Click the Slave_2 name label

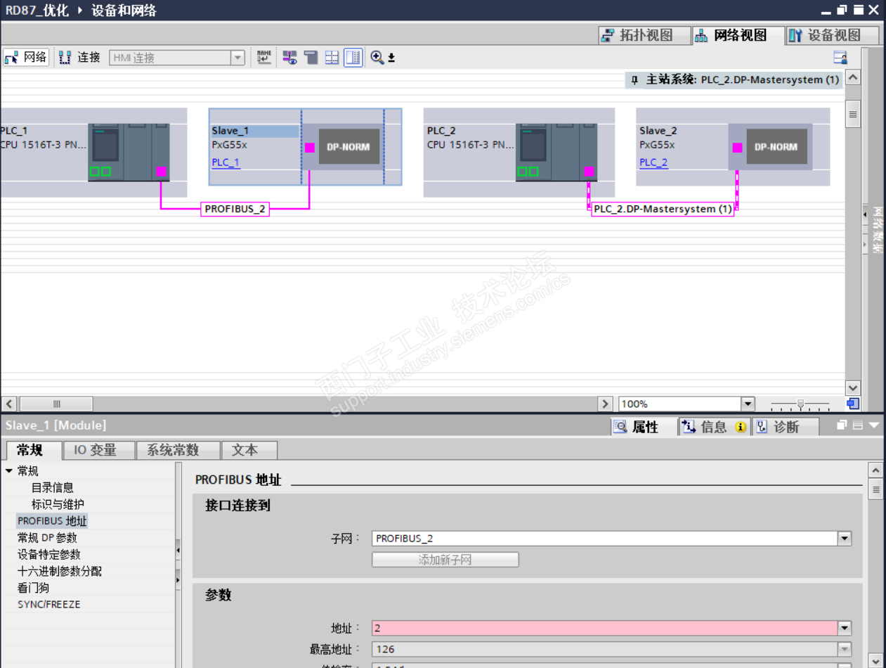pyautogui.click(x=658, y=131)
